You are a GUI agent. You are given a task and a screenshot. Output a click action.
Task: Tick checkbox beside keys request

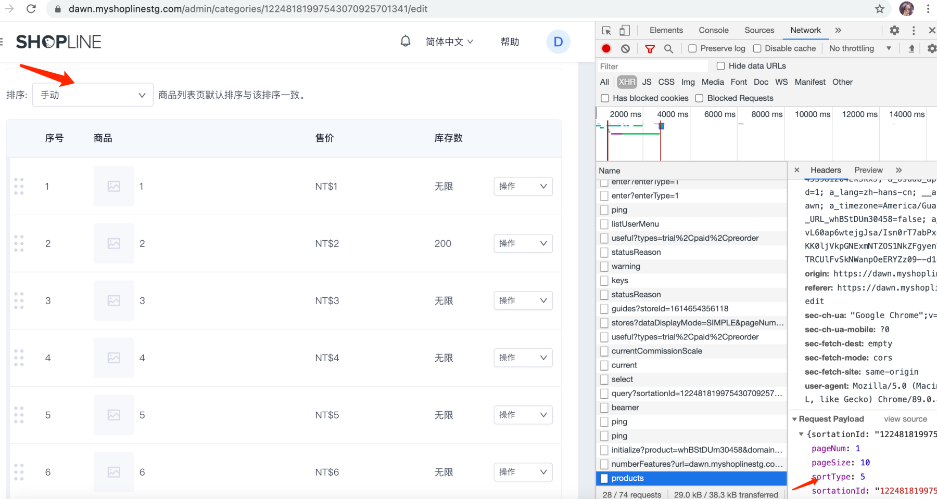(x=604, y=280)
